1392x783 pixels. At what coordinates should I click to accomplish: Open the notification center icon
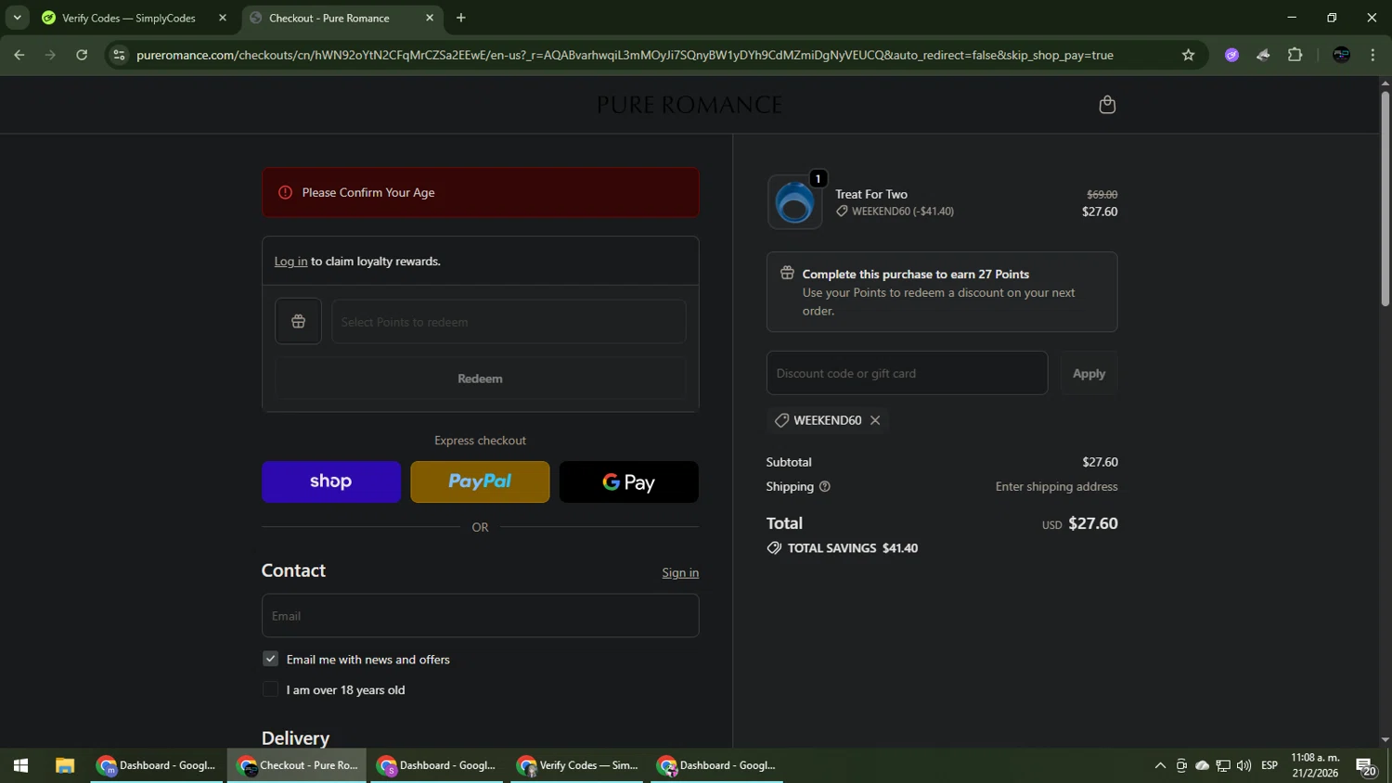click(x=1366, y=766)
